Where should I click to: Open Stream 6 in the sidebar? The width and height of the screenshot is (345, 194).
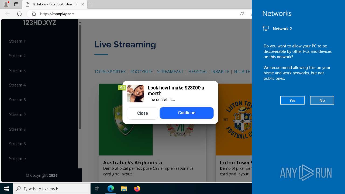pyautogui.click(x=17, y=115)
